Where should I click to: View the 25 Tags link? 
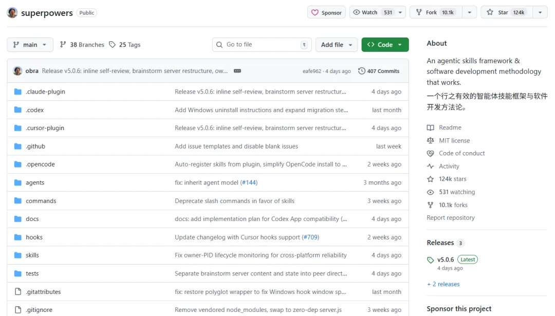(124, 45)
